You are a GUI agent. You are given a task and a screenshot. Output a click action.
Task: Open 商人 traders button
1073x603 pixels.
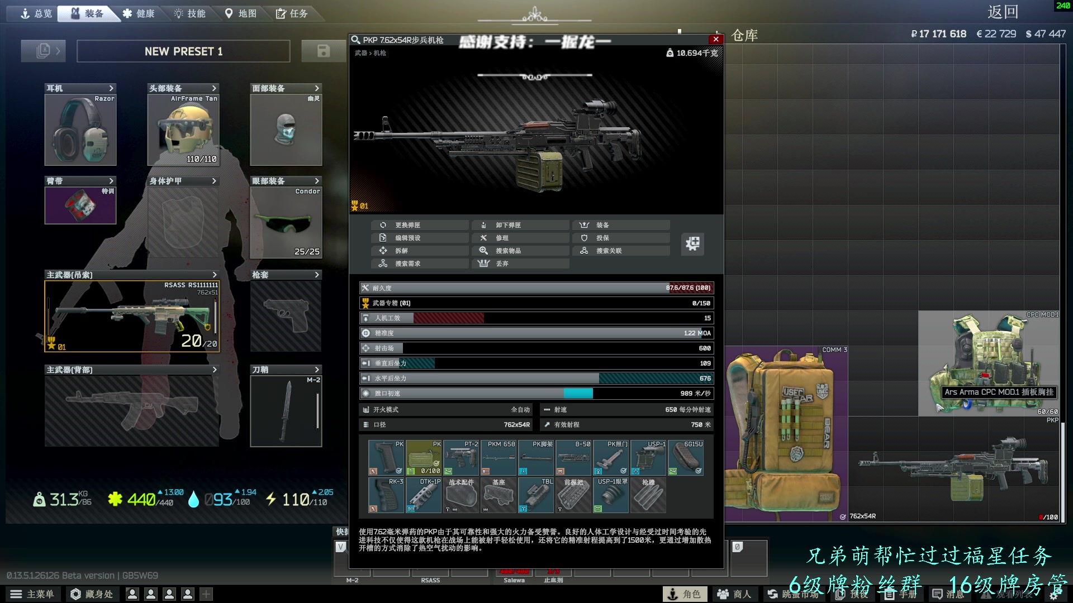click(x=734, y=594)
